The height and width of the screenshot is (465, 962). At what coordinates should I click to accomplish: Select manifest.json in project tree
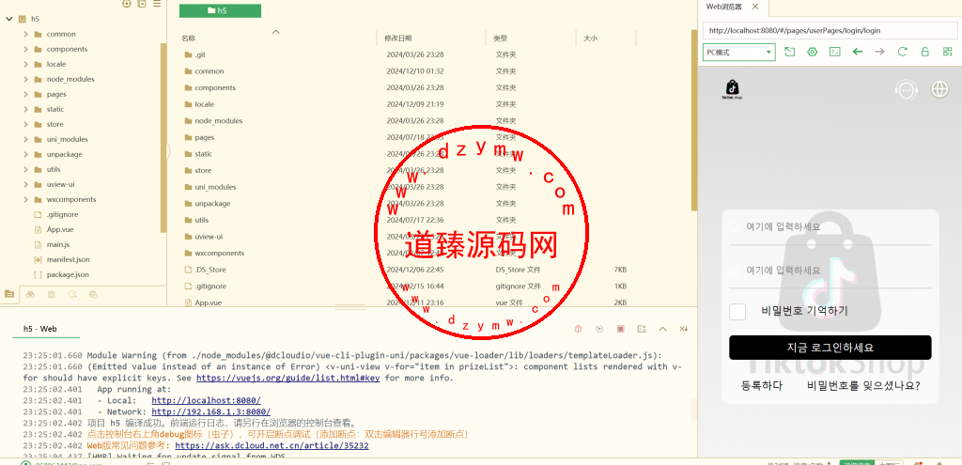(68, 259)
